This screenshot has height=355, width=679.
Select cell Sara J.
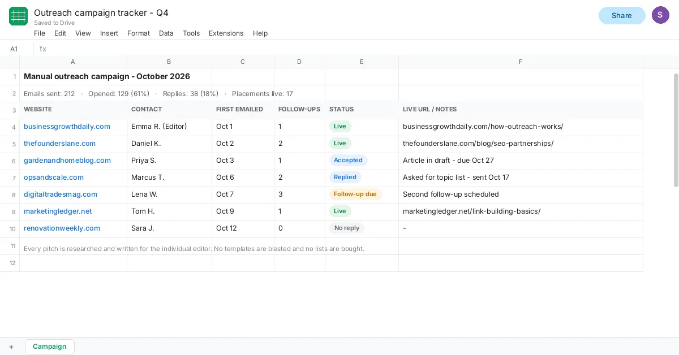[x=170, y=228]
